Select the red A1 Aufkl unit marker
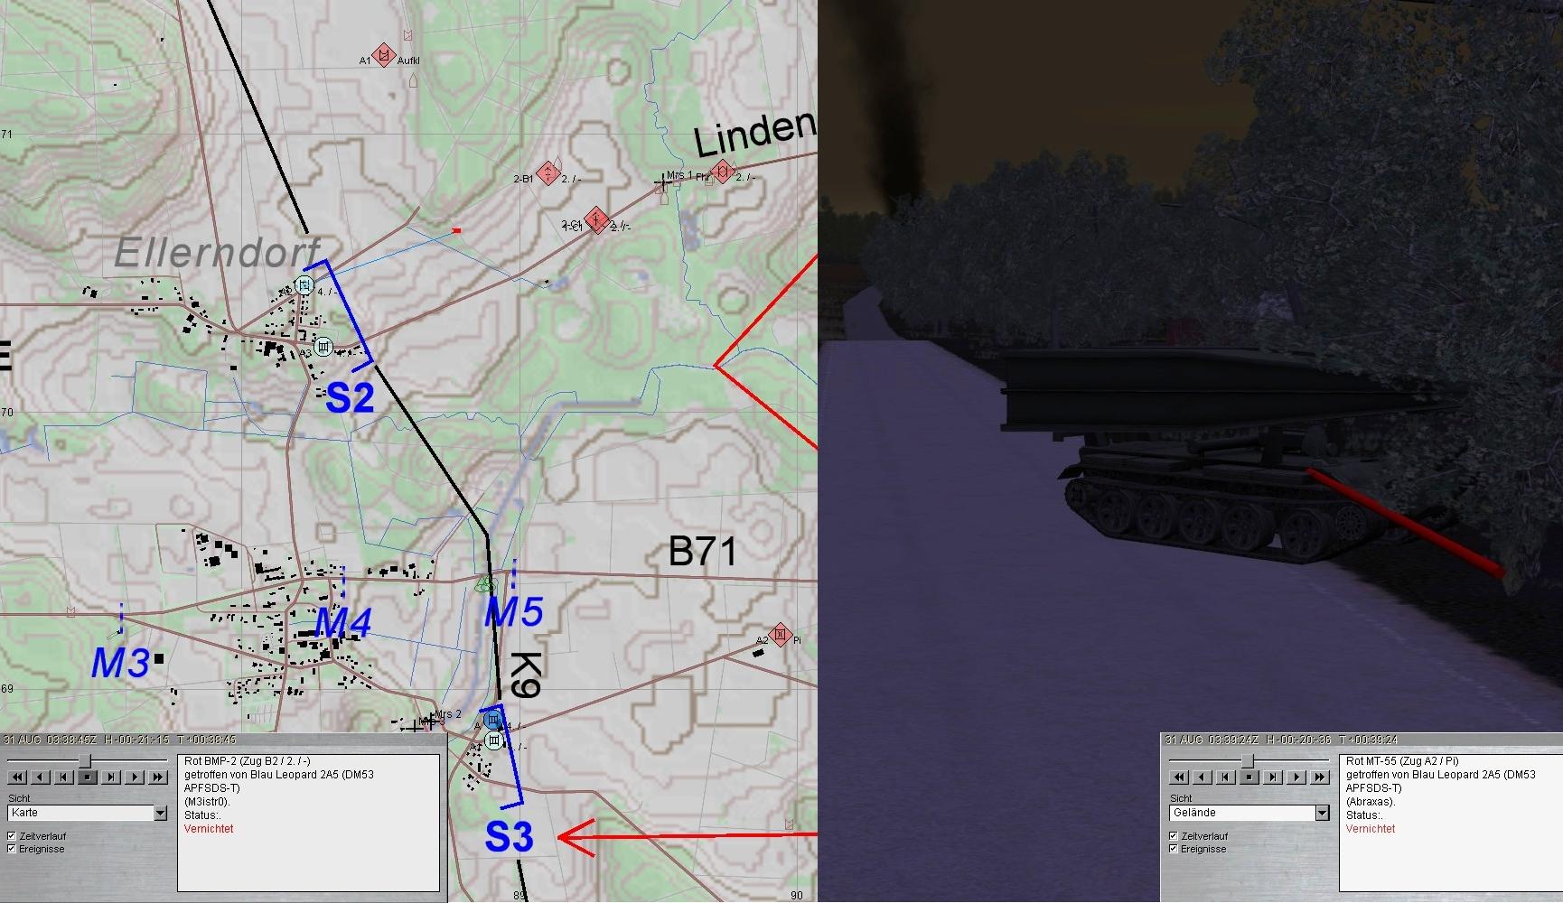Image resolution: width=1563 pixels, height=903 pixels. click(x=384, y=55)
